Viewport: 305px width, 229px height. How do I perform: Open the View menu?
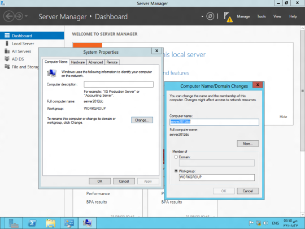(277, 16)
